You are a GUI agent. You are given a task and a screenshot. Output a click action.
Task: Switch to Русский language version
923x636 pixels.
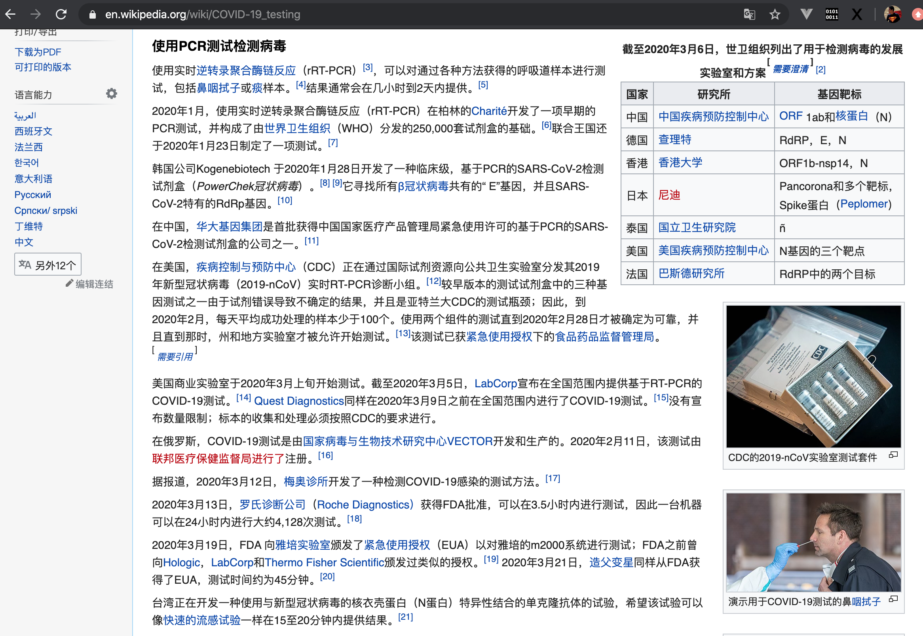(32, 195)
